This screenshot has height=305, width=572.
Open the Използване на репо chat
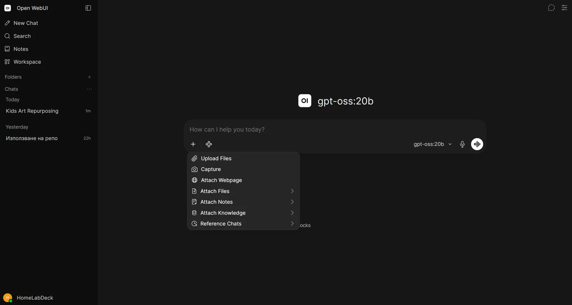[49, 138]
